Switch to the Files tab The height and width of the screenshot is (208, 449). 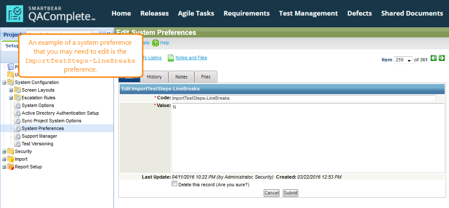point(206,77)
